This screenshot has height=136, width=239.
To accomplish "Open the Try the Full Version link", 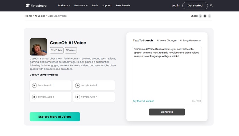I will click(144, 101).
